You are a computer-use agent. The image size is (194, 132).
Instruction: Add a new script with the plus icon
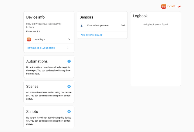tap(69, 112)
